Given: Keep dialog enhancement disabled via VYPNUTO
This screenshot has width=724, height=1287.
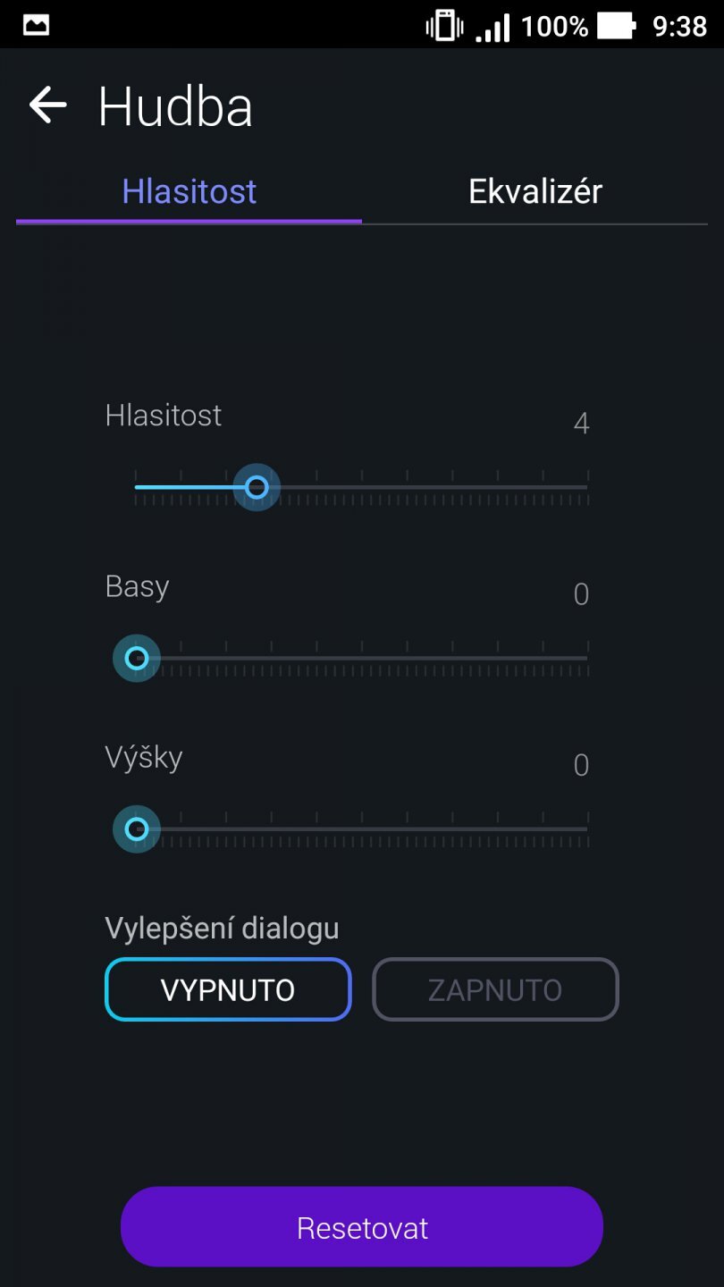Looking at the screenshot, I should pyautogui.click(x=227, y=989).
